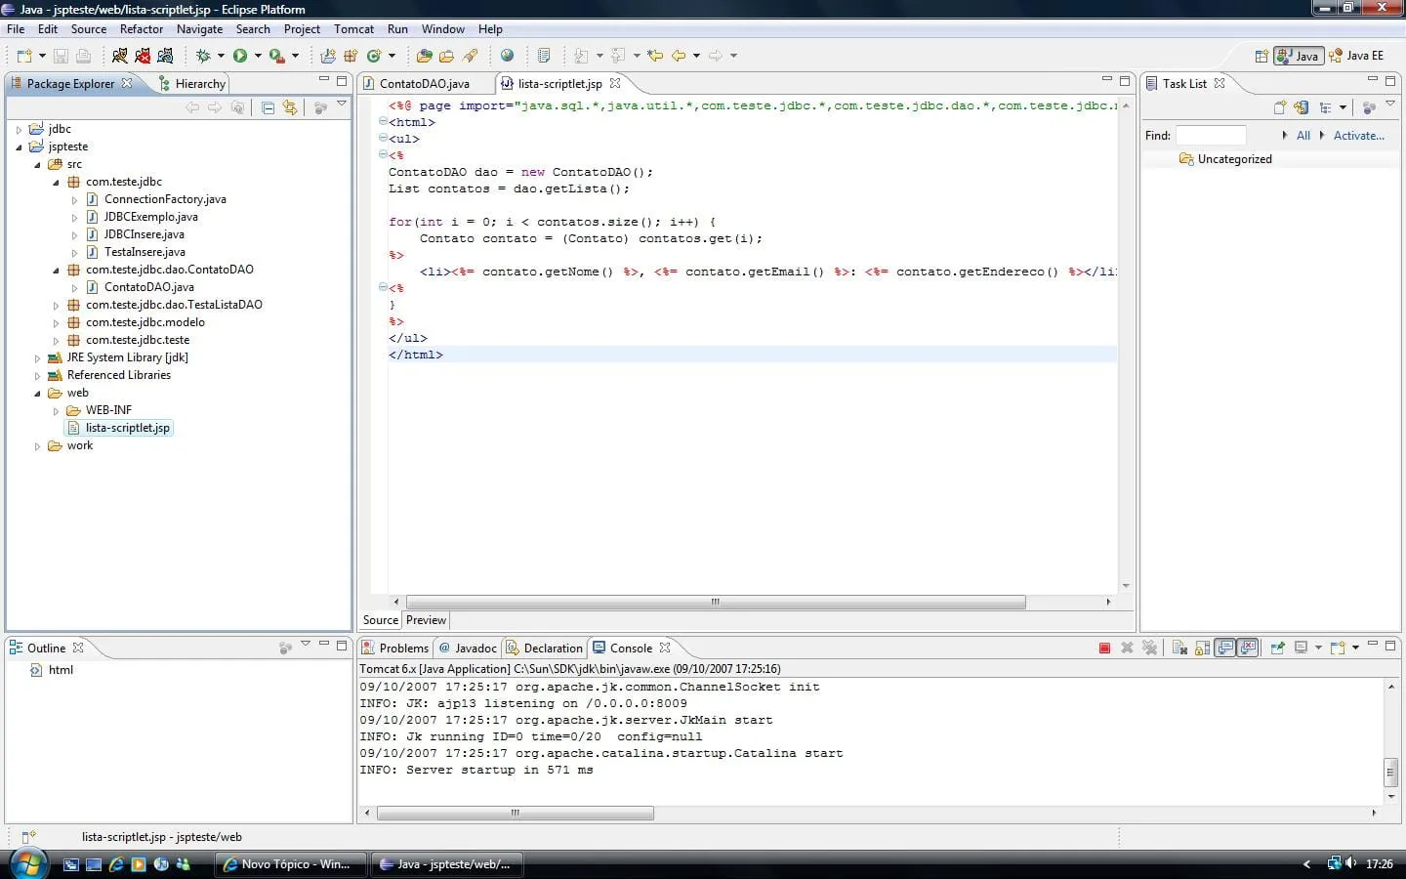Open the Tomcat menu
Viewport: 1406px width, 879px height.
click(x=353, y=29)
